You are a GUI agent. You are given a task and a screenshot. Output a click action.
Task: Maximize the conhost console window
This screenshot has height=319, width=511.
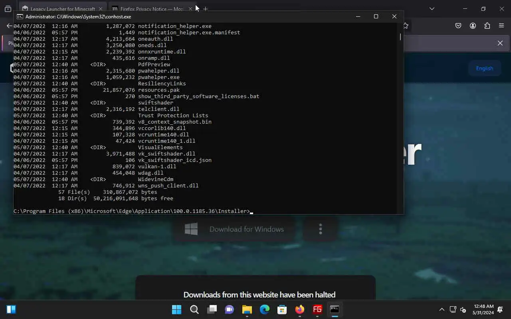point(376,16)
